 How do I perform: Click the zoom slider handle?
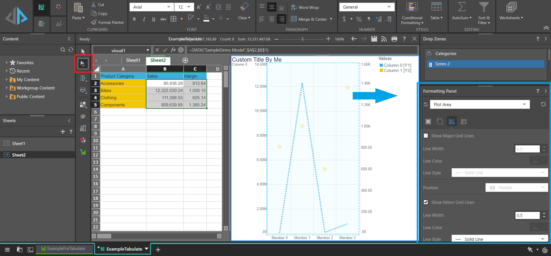[x=302, y=39]
